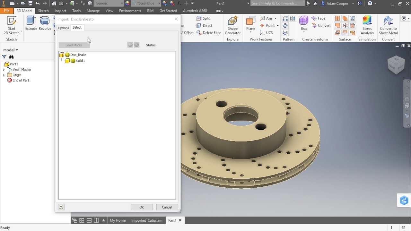Open the Point tool dropdown arrow

point(278,26)
